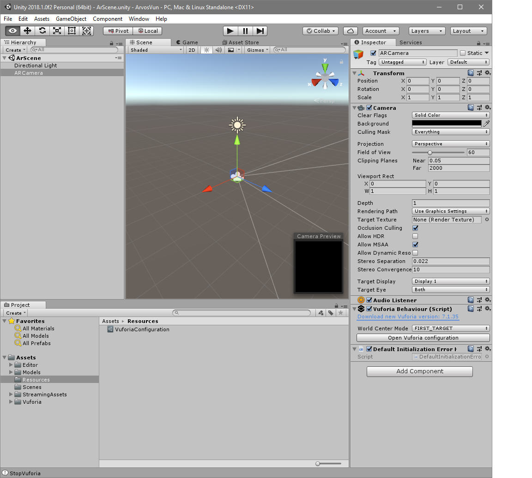Toggle the scene audio mute icon

[218, 50]
